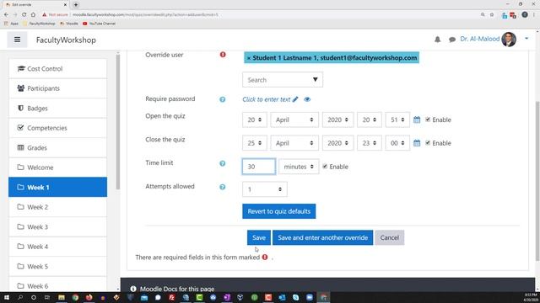Click the password edit pencil icon
The image size is (540, 303).
pyautogui.click(x=295, y=99)
